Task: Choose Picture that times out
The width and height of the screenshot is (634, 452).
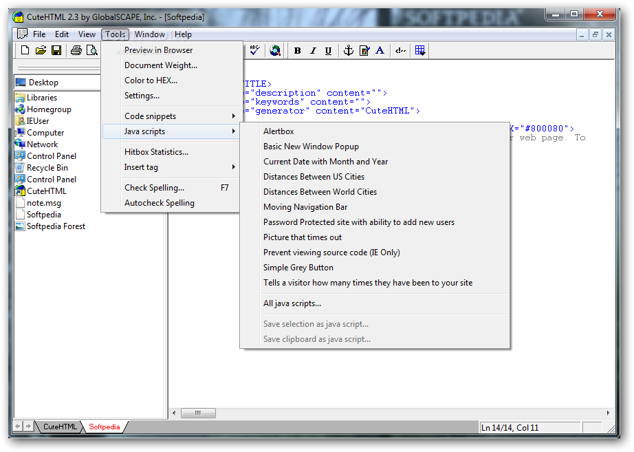Action: click(374, 237)
